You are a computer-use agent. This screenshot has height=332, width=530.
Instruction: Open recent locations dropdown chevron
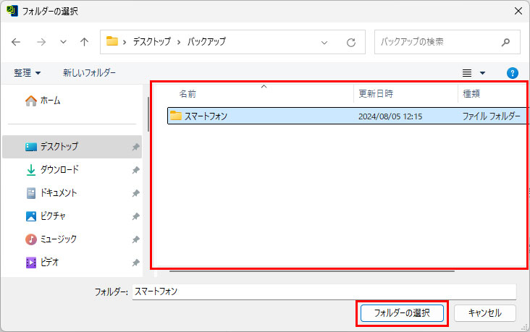(63, 42)
